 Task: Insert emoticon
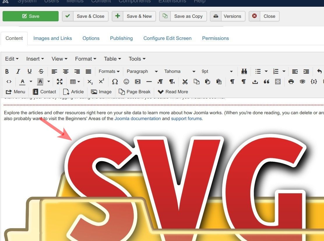coord(126,82)
